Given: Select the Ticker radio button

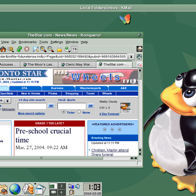Looking at the screenshot, I should pyautogui.click(x=63, y=112).
